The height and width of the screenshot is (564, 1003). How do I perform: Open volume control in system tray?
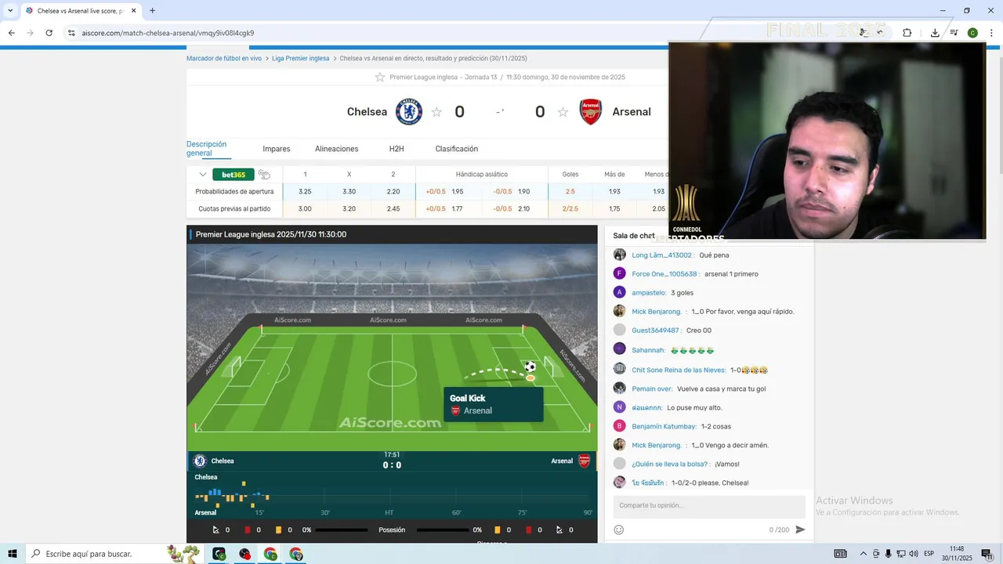pos(914,554)
